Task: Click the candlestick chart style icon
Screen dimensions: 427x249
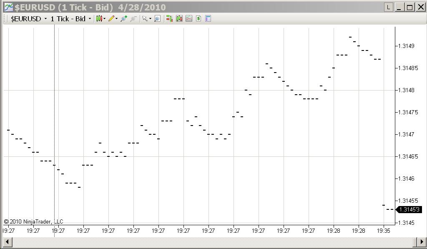Action: coord(99,18)
